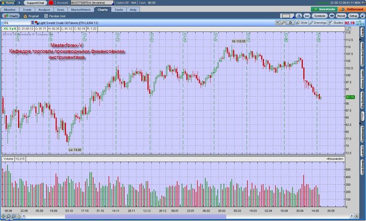366x221 pixels.
Task: Click the horizontal chart scrollbar thumb
Action: click(x=145, y=216)
